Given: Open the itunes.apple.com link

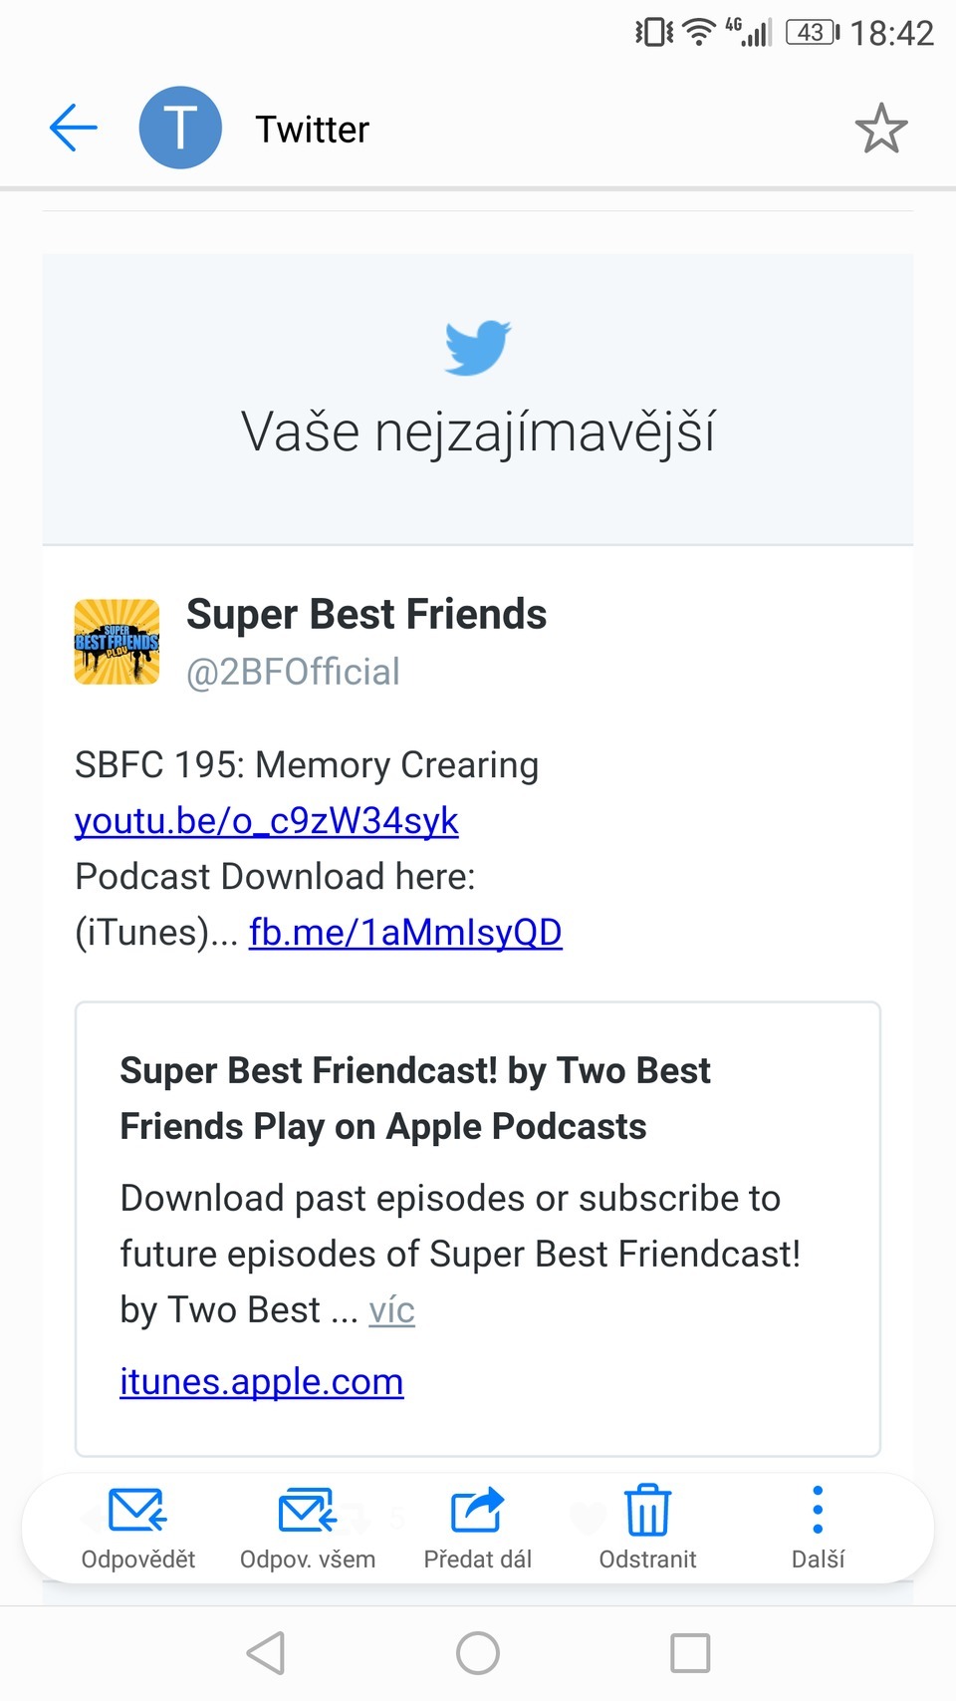Looking at the screenshot, I should [x=262, y=1381].
